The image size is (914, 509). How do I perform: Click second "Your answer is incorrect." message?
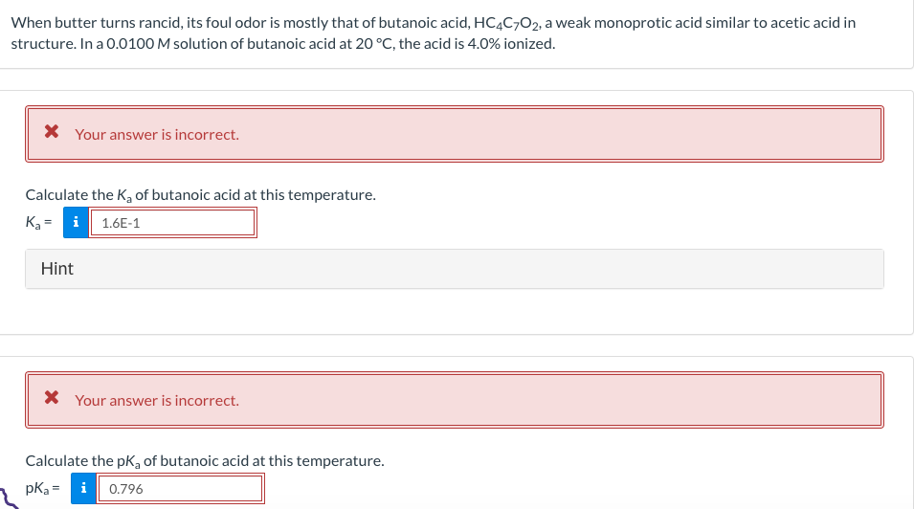click(157, 401)
